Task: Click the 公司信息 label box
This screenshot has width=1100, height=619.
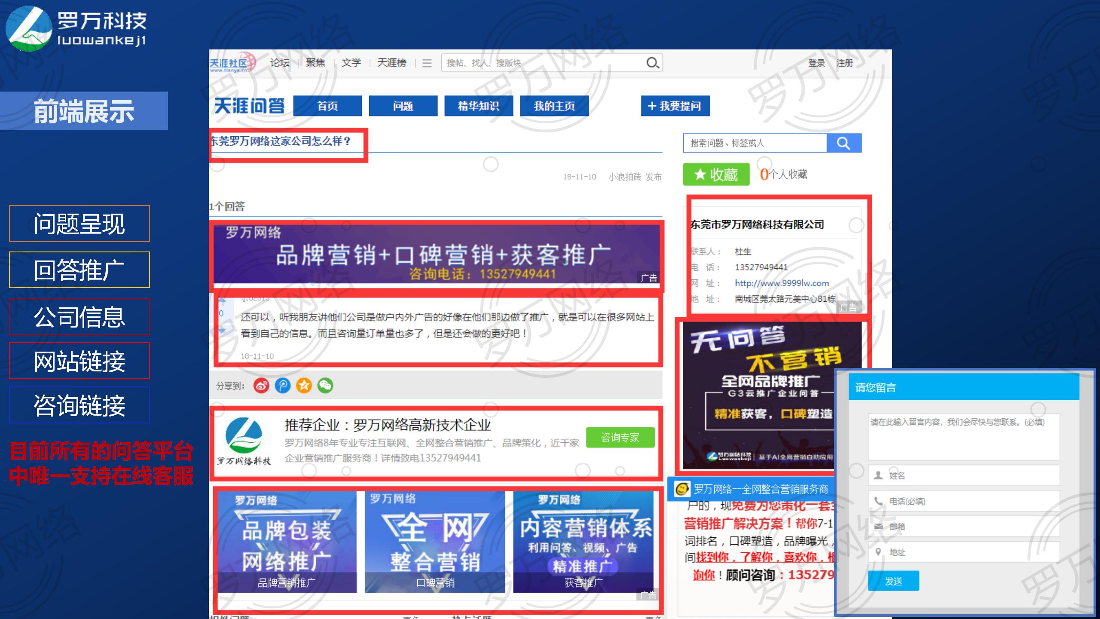Action: pyautogui.click(x=79, y=317)
